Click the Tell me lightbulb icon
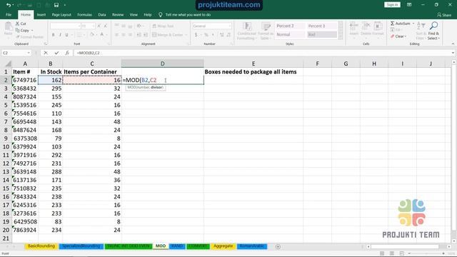This screenshot has width=457, height=257. (x=160, y=14)
